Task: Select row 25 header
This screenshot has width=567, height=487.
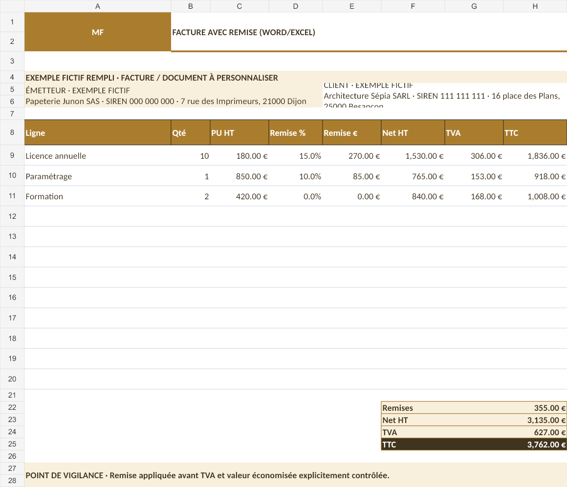Action: pyautogui.click(x=12, y=444)
